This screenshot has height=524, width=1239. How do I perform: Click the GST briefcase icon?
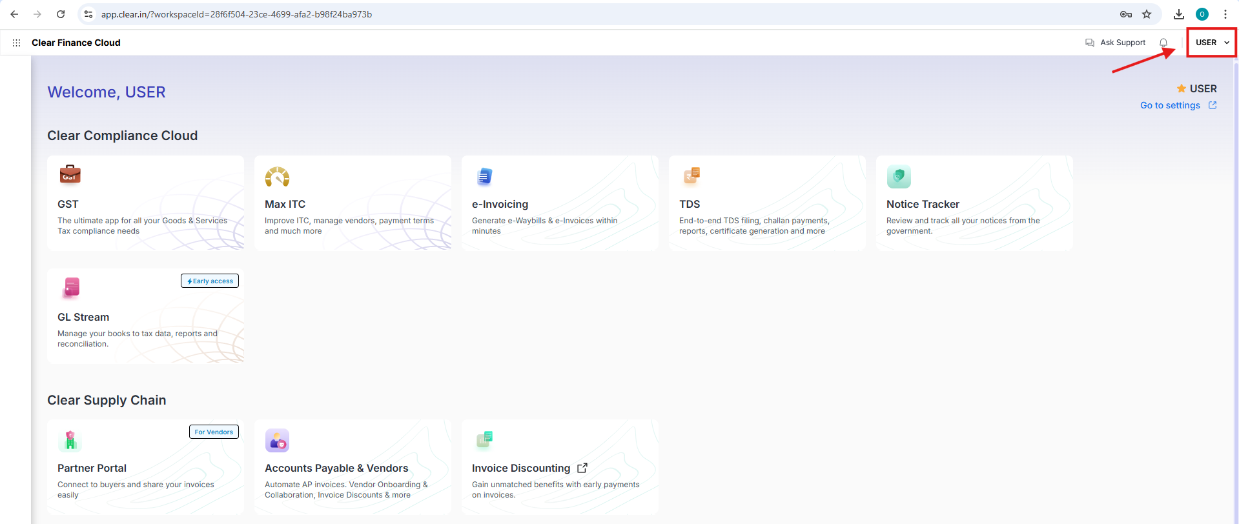(70, 174)
